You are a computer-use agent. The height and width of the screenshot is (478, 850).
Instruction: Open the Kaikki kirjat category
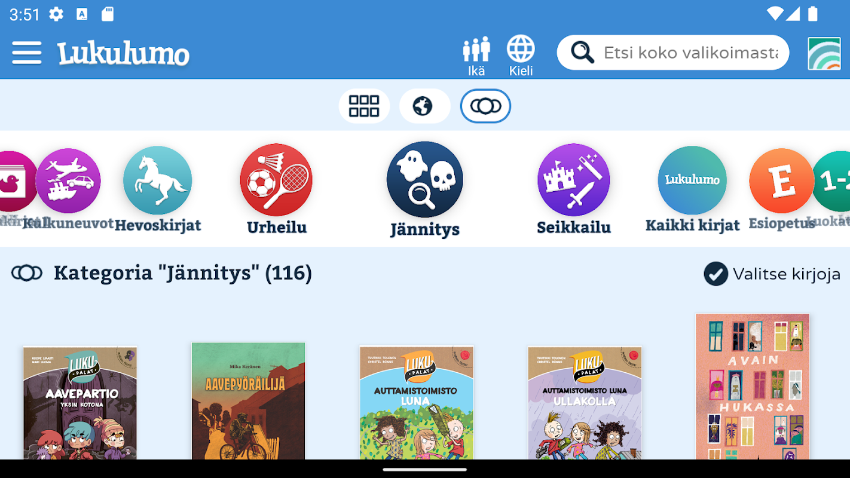pos(692,180)
